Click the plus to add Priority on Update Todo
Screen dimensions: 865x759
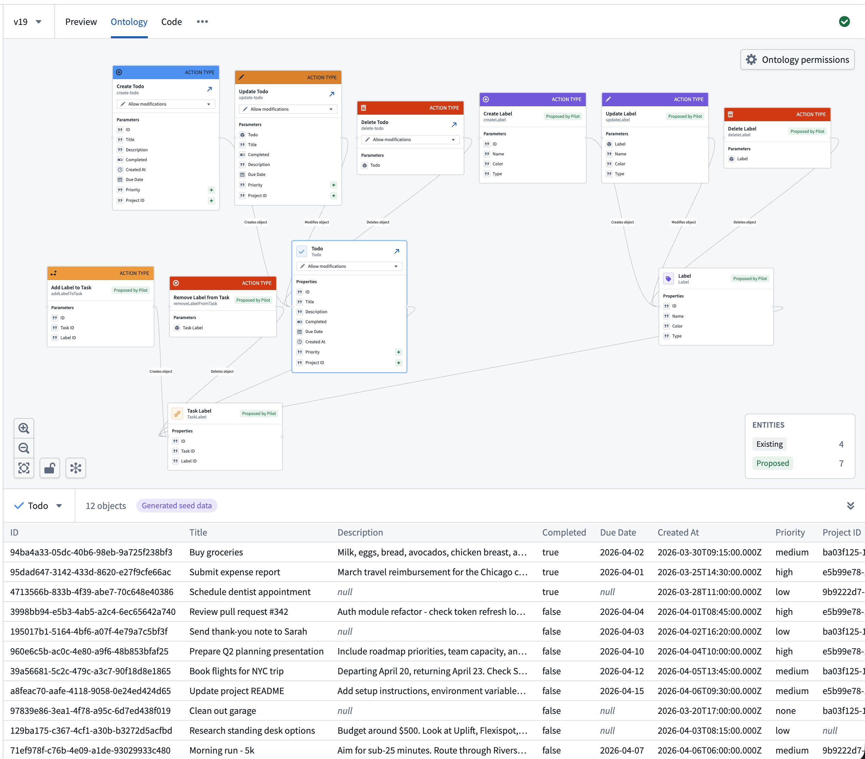(334, 185)
